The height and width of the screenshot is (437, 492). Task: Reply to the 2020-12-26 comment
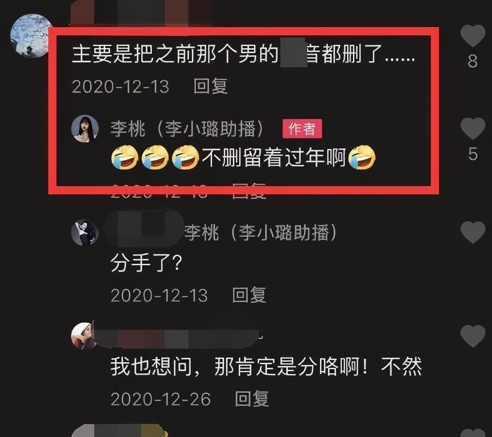click(252, 399)
